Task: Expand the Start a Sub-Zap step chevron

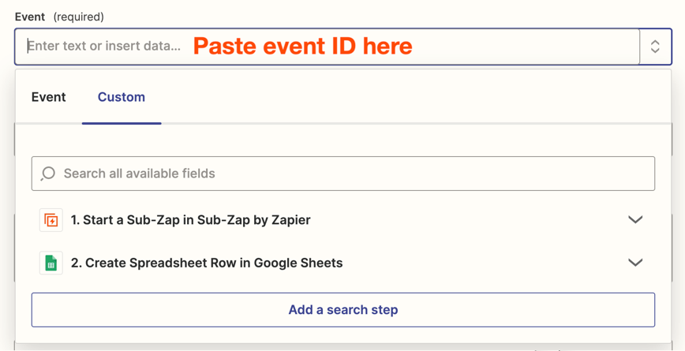Action: [x=635, y=219]
